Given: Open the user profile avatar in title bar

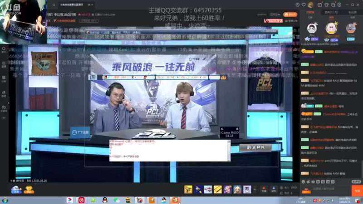Looking at the screenshot, I should 311,5.
